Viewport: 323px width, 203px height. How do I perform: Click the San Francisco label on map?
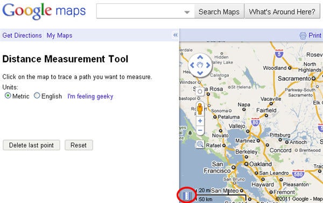point(217,167)
